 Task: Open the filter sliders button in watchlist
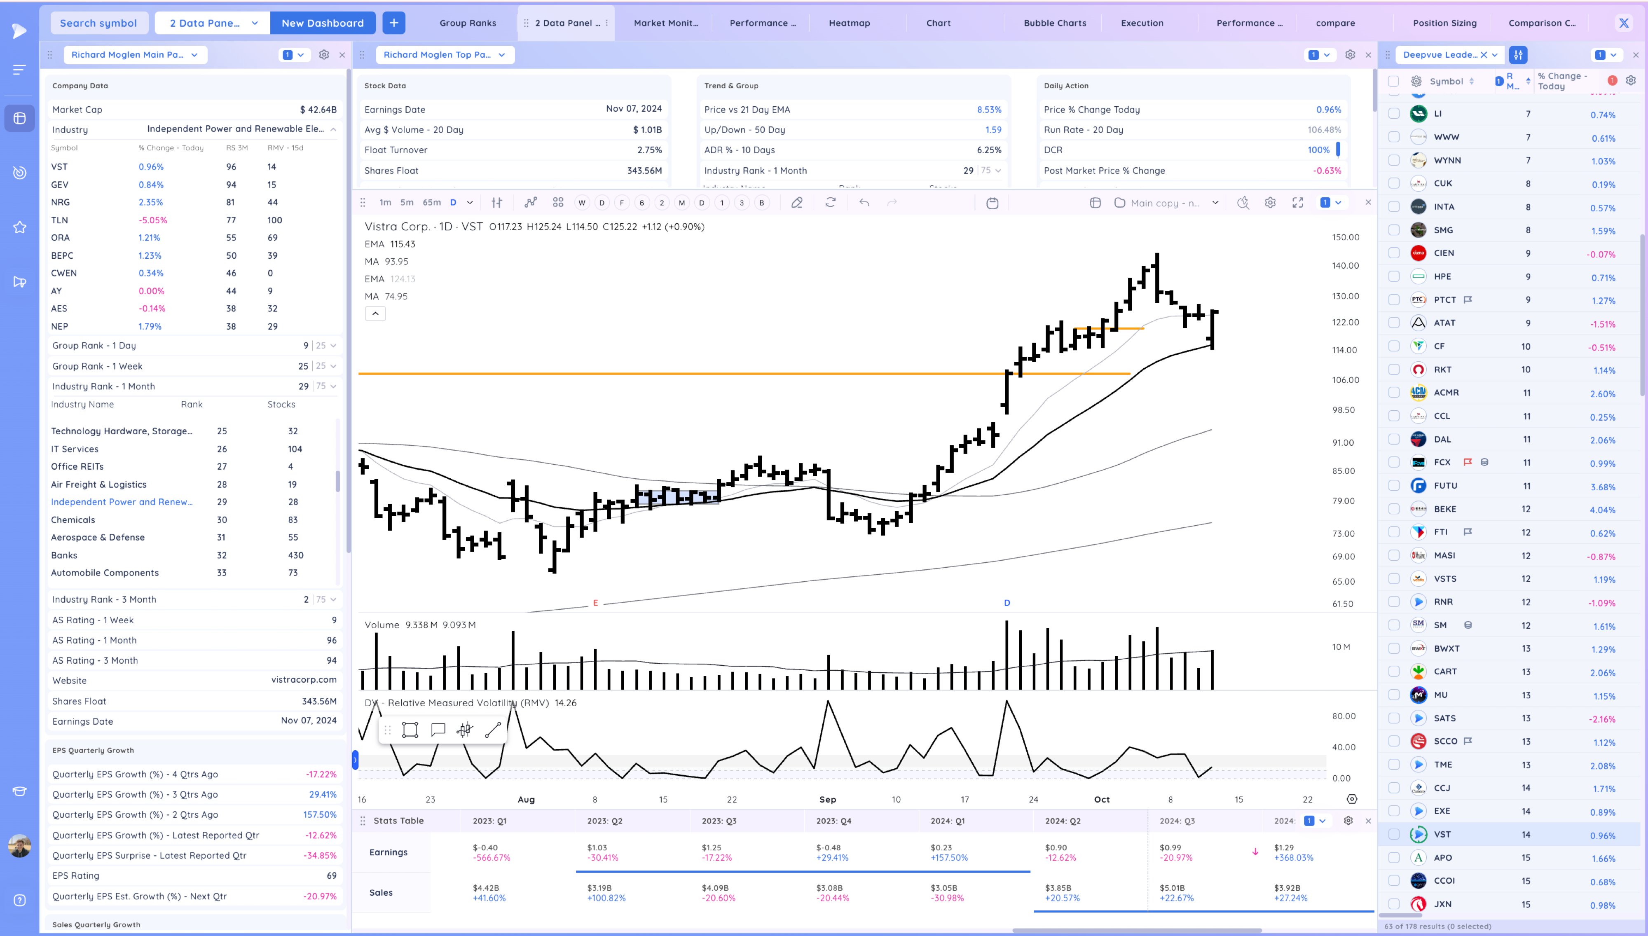click(1518, 55)
